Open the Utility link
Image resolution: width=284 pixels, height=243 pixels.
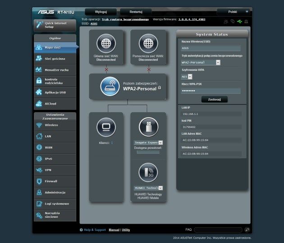click(x=126, y=230)
